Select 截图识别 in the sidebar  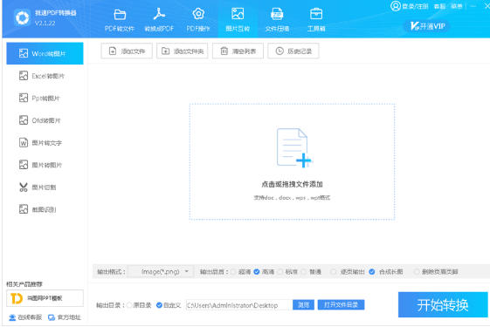point(45,209)
